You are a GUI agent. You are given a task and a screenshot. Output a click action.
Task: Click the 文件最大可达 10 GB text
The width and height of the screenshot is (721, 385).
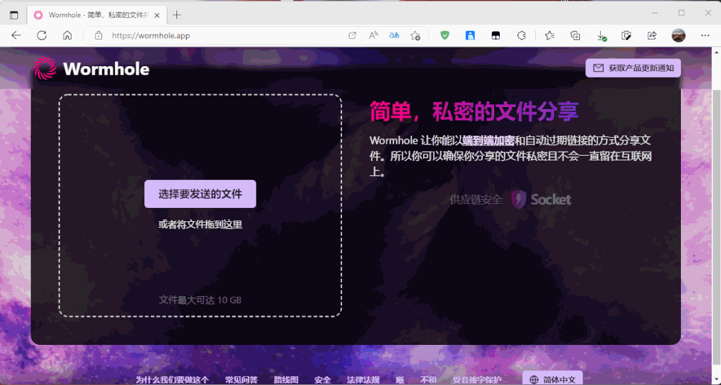pyautogui.click(x=200, y=300)
